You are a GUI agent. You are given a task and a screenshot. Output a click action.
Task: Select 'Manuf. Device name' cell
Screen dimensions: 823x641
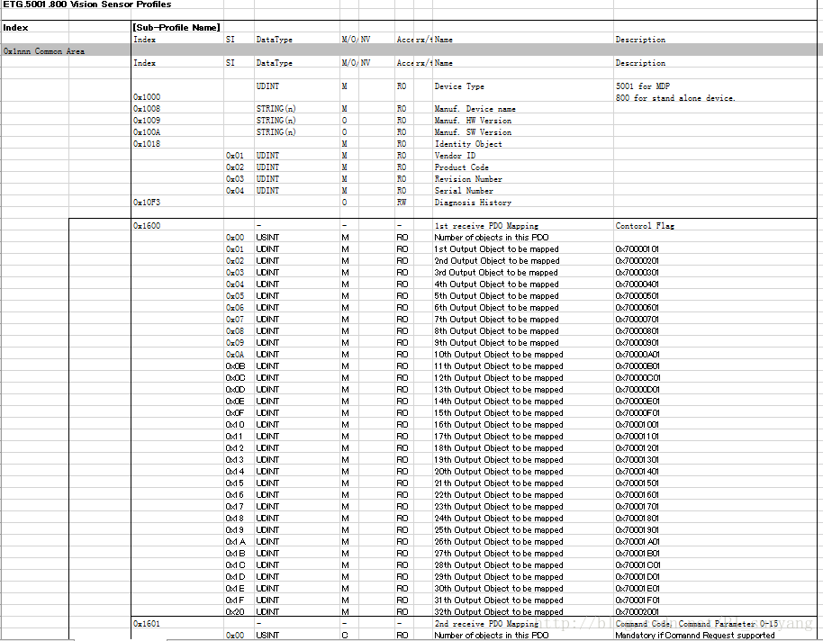(x=475, y=109)
